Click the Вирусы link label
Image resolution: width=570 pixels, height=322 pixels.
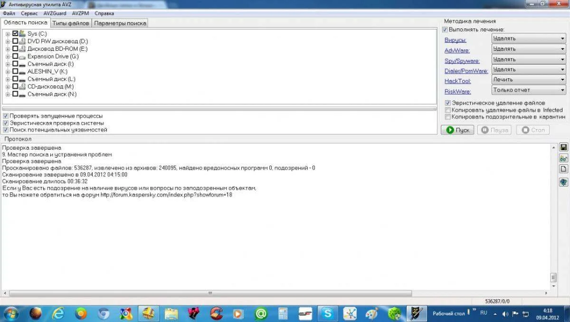click(x=455, y=40)
